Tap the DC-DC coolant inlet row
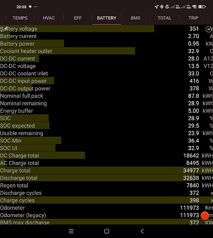The image size is (213, 238). tap(106, 74)
